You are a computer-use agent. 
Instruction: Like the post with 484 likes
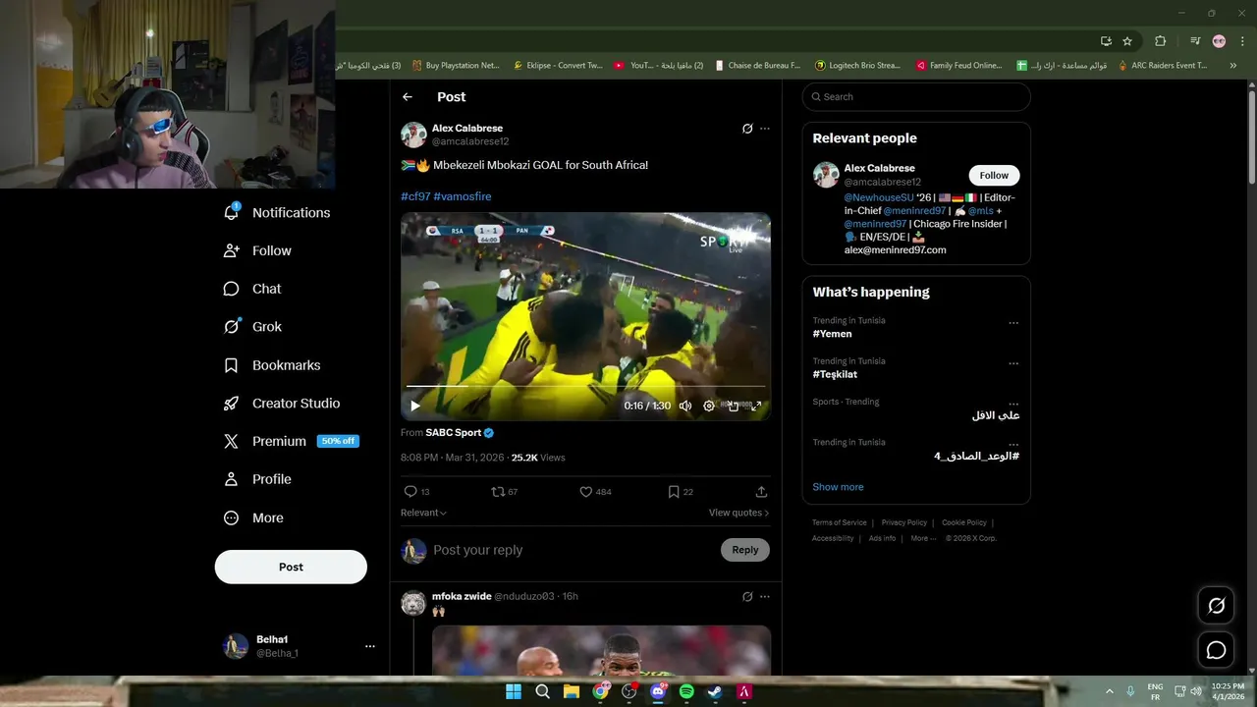point(595,492)
